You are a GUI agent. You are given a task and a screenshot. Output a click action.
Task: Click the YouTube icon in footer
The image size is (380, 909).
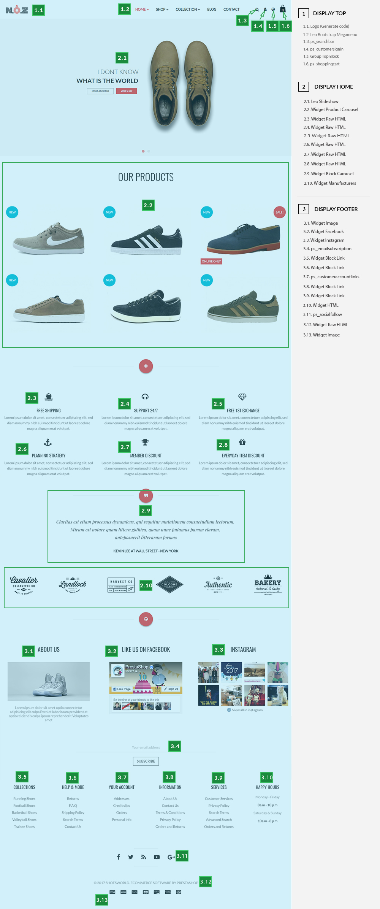(157, 857)
